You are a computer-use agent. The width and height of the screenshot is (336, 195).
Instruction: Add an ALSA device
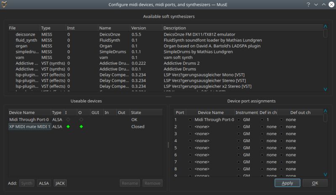pos(44,183)
